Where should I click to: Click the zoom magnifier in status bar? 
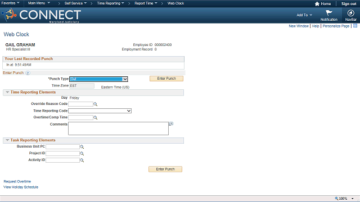coord(336,199)
